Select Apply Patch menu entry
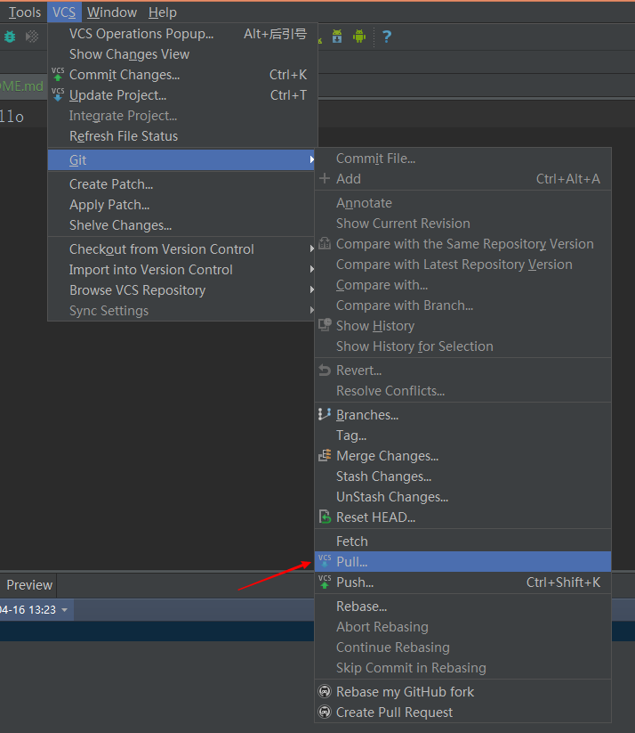The width and height of the screenshot is (635, 733). point(181,205)
